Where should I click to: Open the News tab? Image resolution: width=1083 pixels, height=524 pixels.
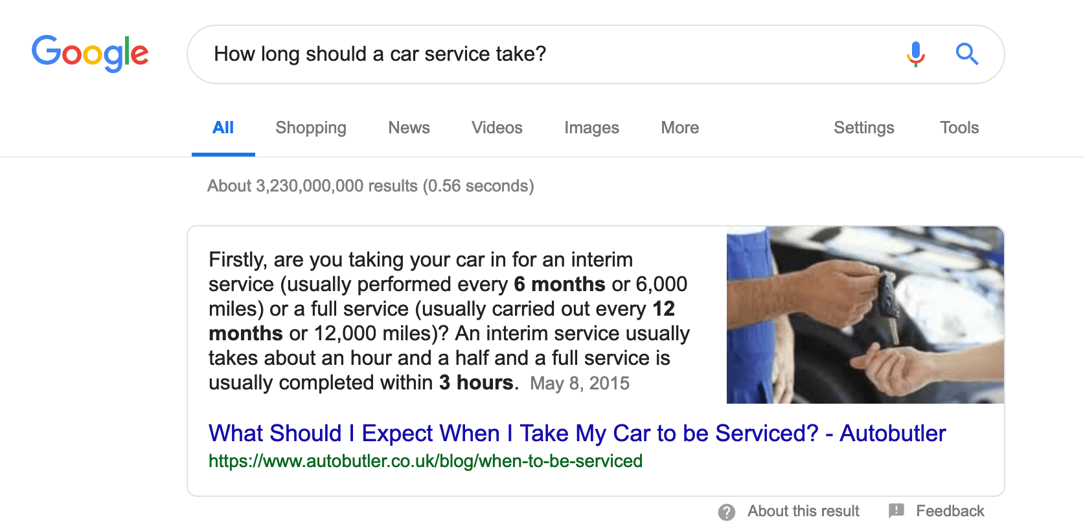coord(409,127)
